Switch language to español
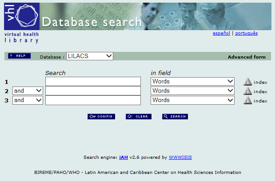 tap(221, 33)
